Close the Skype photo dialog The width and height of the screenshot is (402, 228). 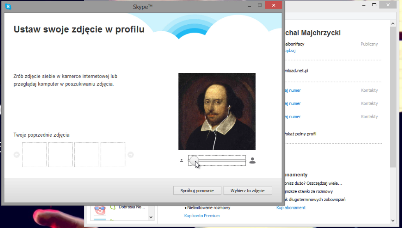point(274,5)
